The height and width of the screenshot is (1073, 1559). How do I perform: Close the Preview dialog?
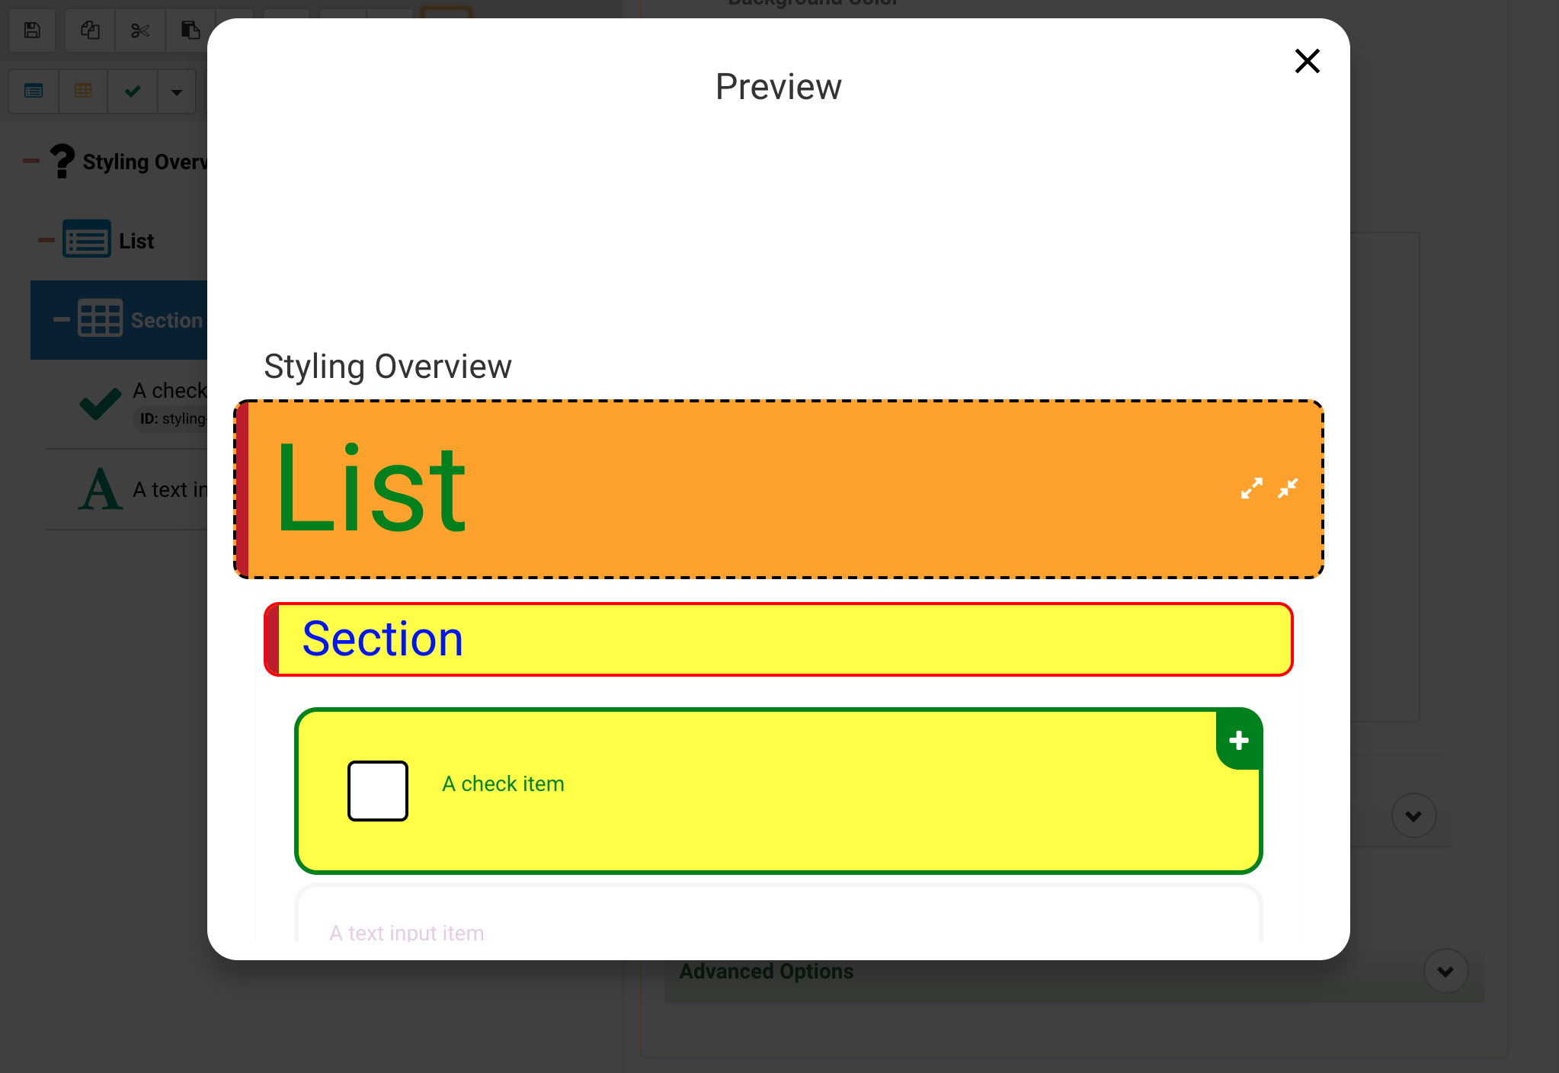[1307, 61]
